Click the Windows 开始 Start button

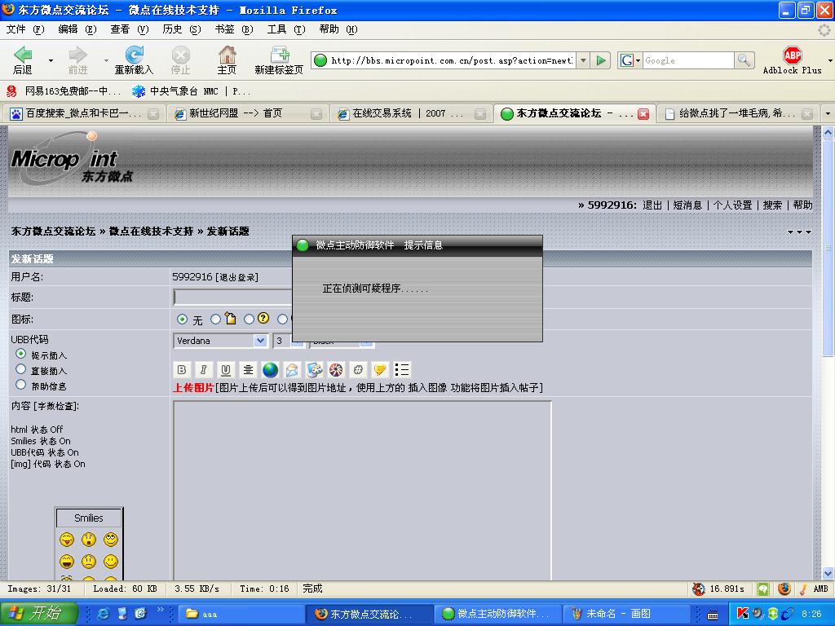tap(39, 613)
